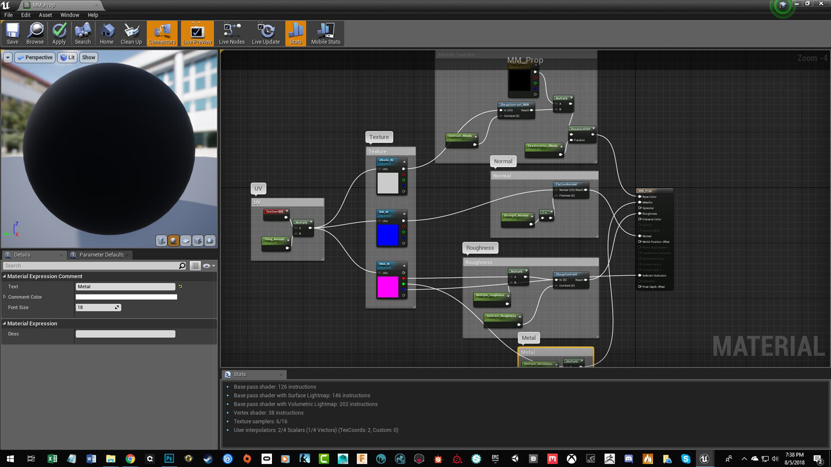Image resolution: width=831 pixels, height=467 pixels.
Task: Open the Edit menu
Action: (26, 15)
